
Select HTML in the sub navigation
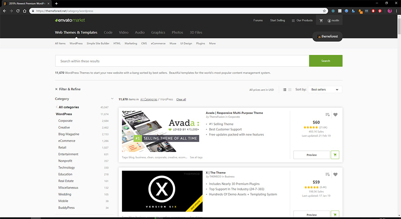coord(117,43)
